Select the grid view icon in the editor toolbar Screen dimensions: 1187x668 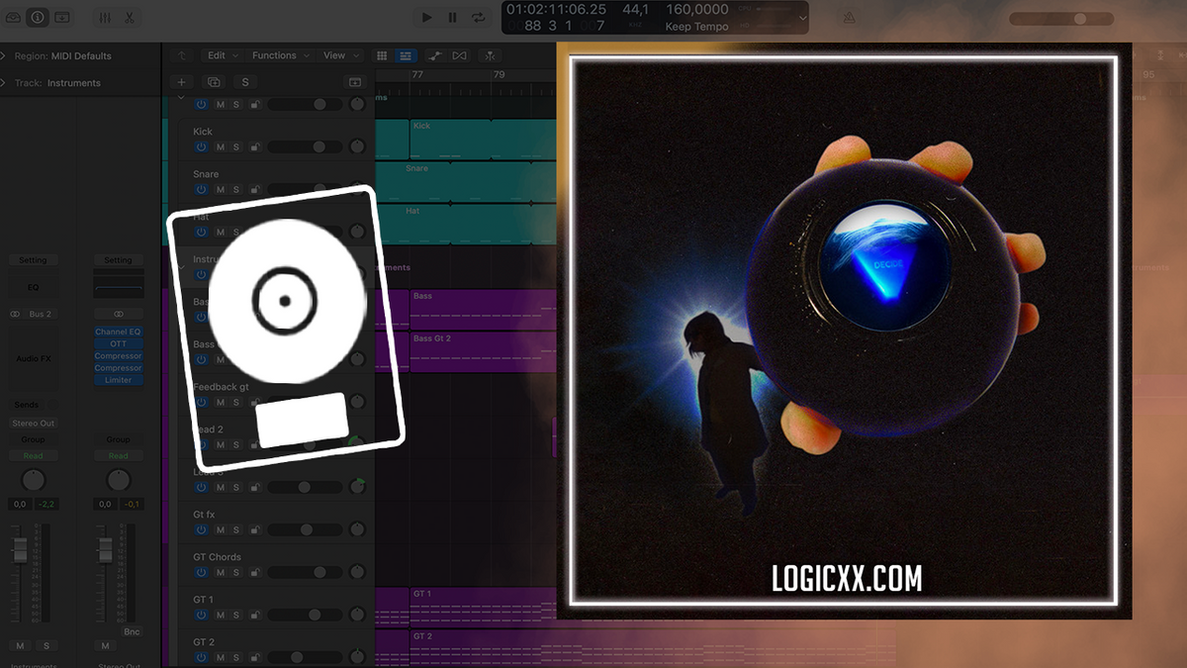point(382,55)
